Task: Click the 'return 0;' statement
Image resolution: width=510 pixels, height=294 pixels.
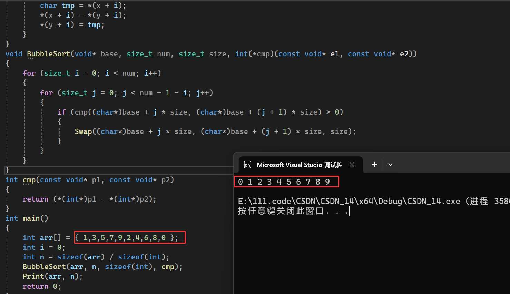Action: point(42,286)
